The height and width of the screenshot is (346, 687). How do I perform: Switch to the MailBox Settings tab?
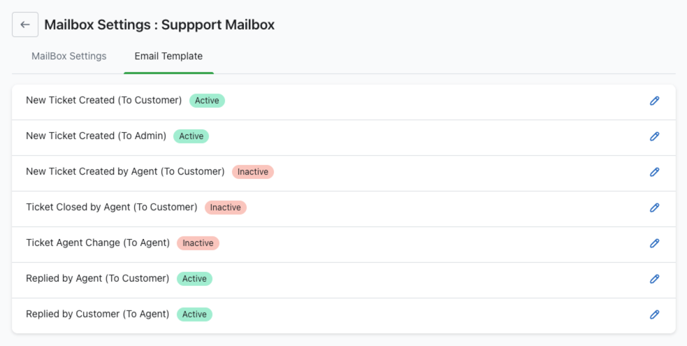click(69, 56)
